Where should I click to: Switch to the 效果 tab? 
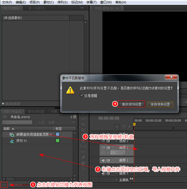(x=54, y=112)
